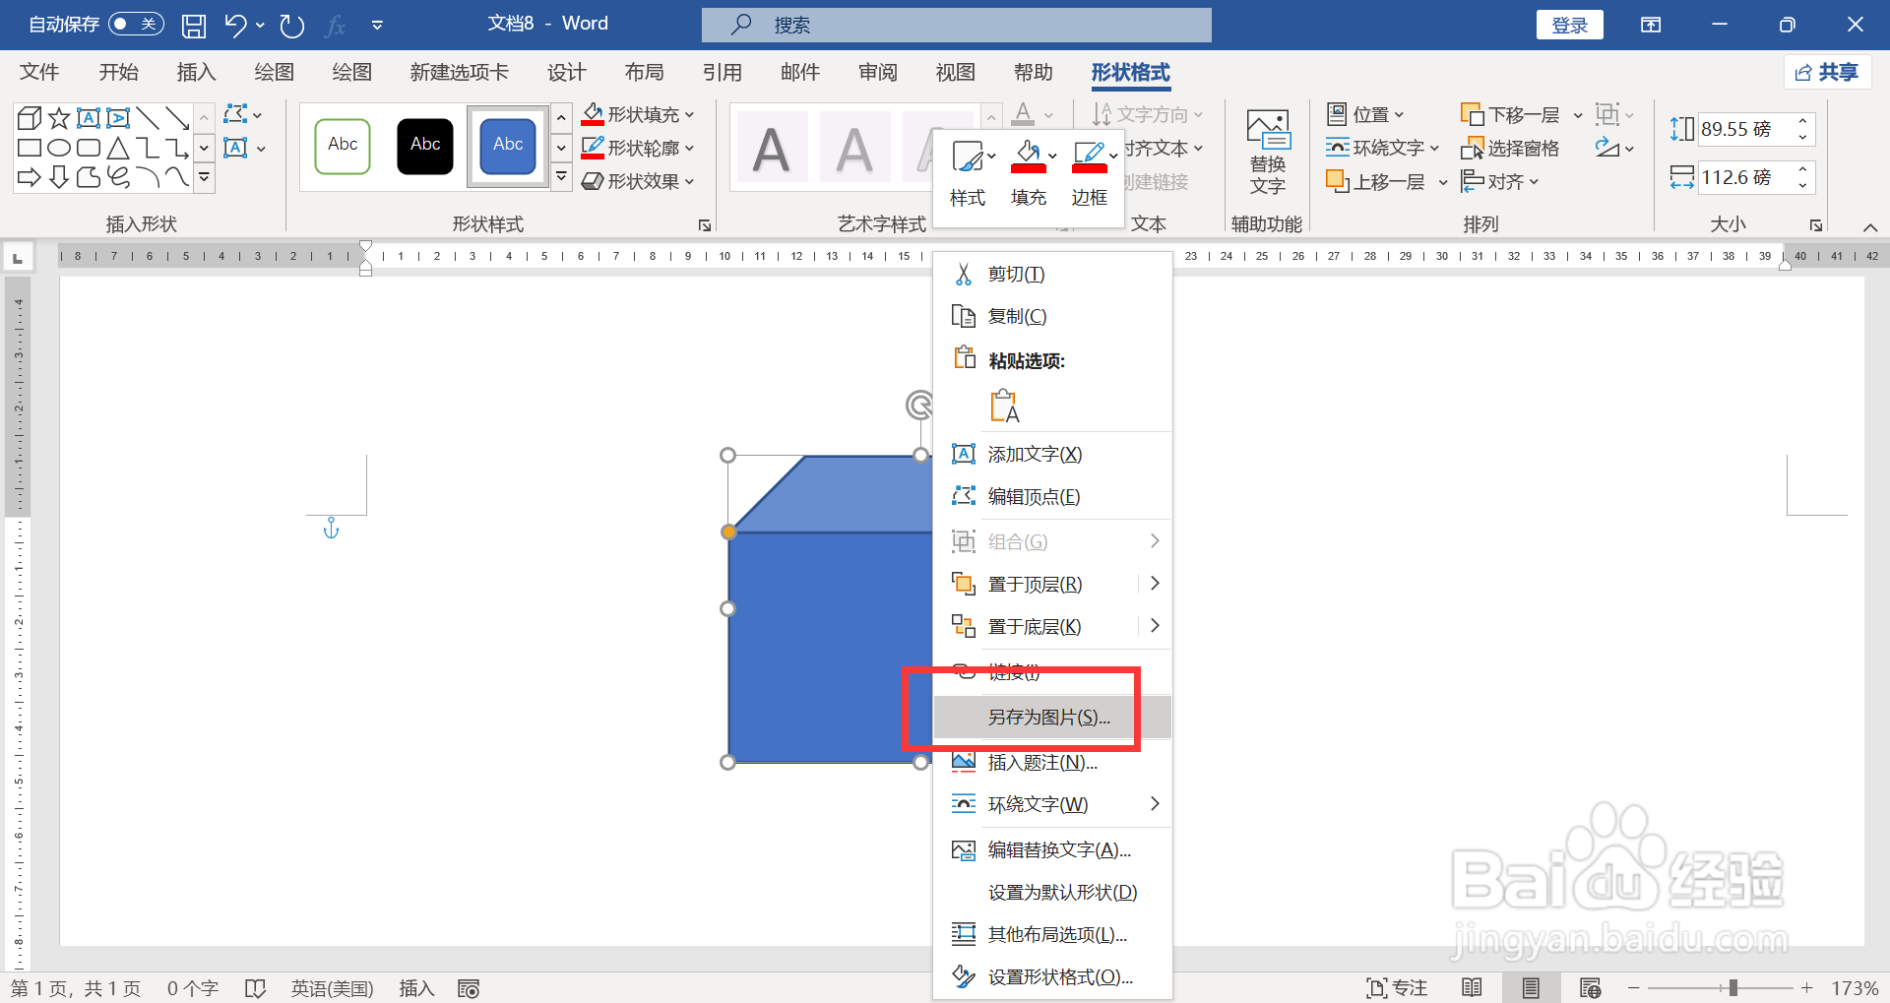Choose 编辑顶点(E) from context menu

pyautogui.click(x=1052, y=496)
